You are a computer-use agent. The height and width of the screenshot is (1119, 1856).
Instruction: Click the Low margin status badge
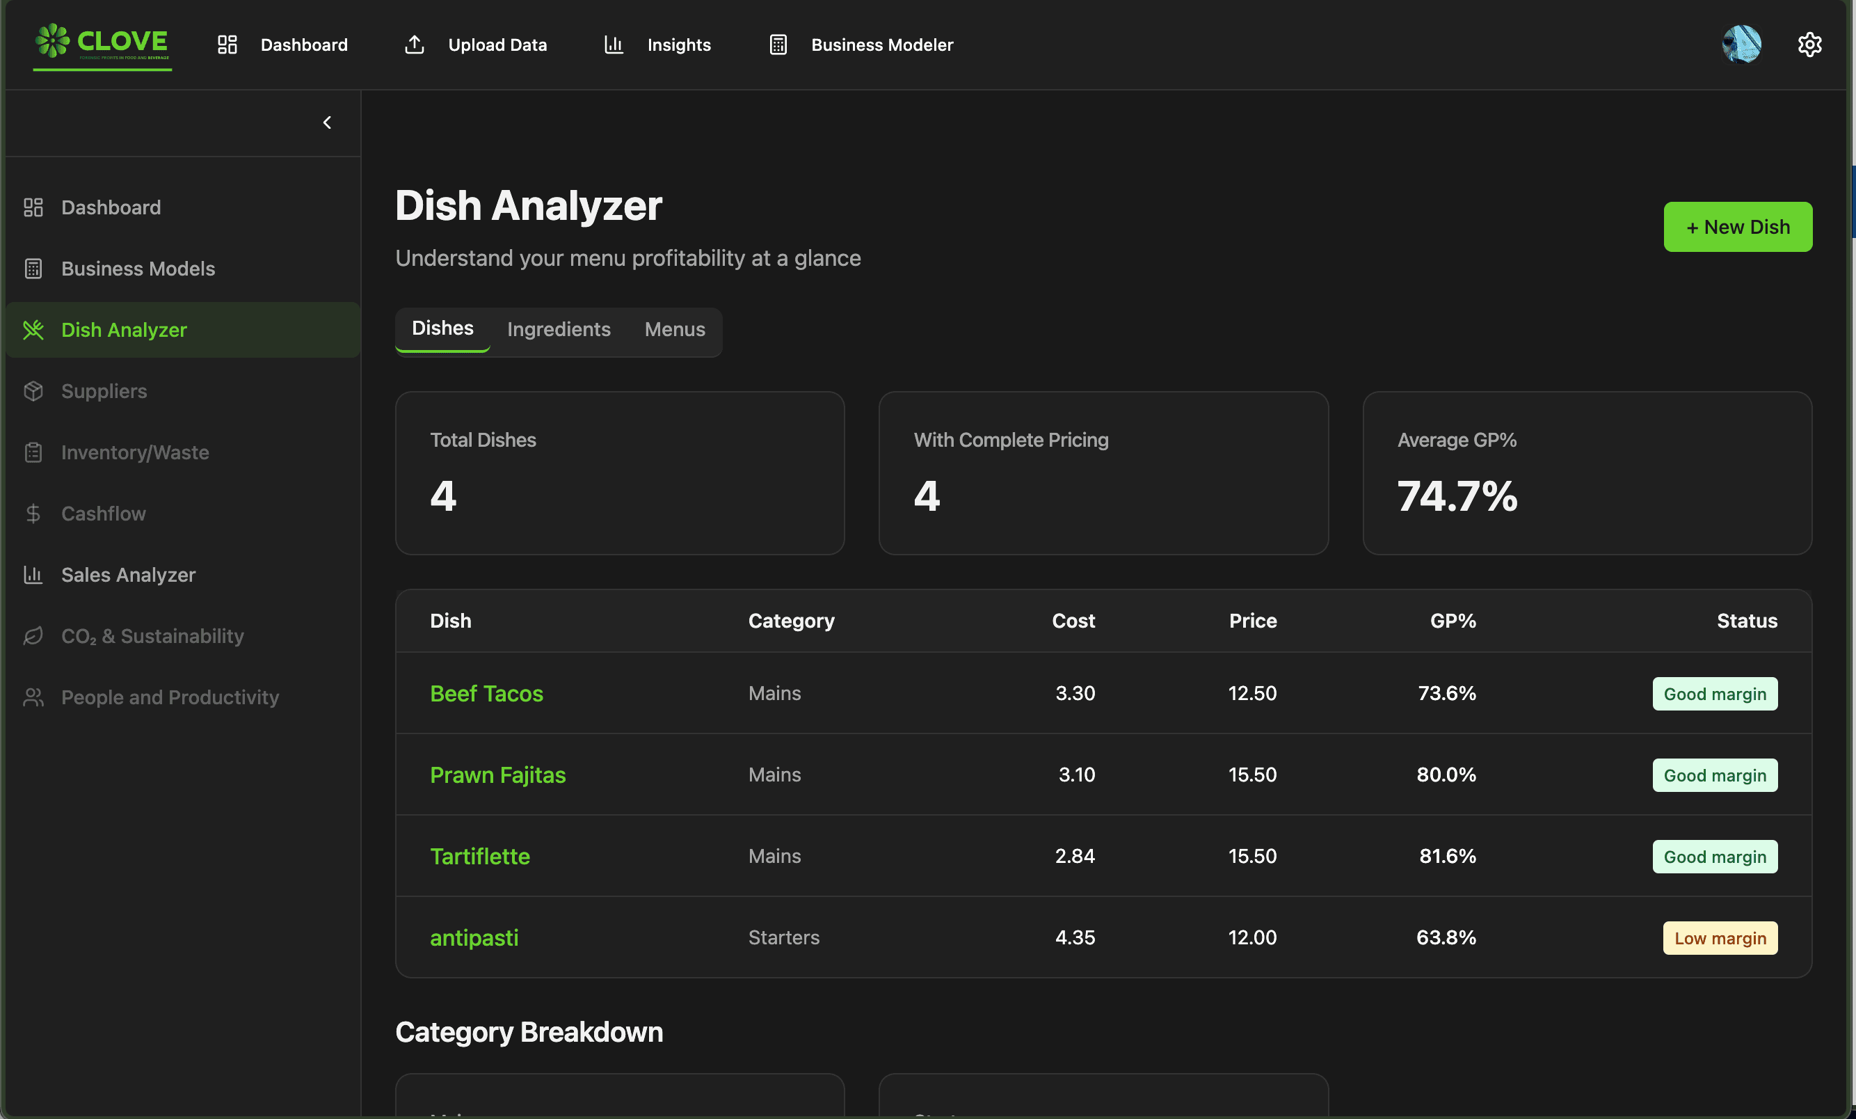[1720, 938]
